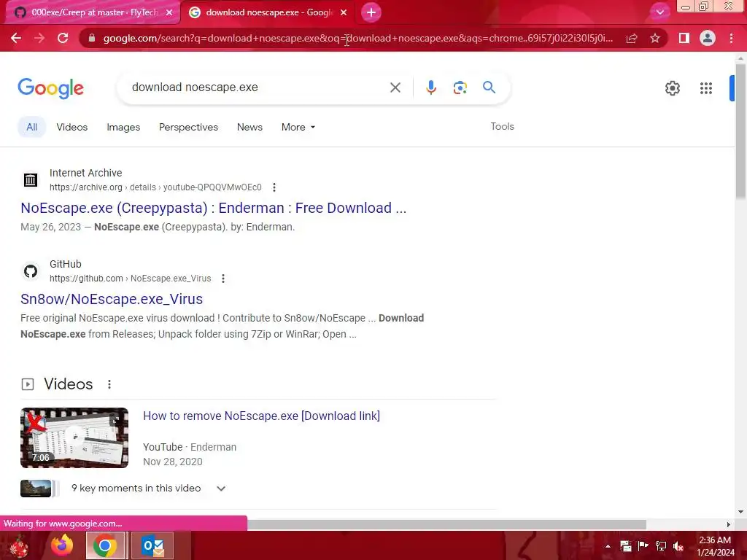
Task: Open search Tools
Action: click(x=502, y=126)
